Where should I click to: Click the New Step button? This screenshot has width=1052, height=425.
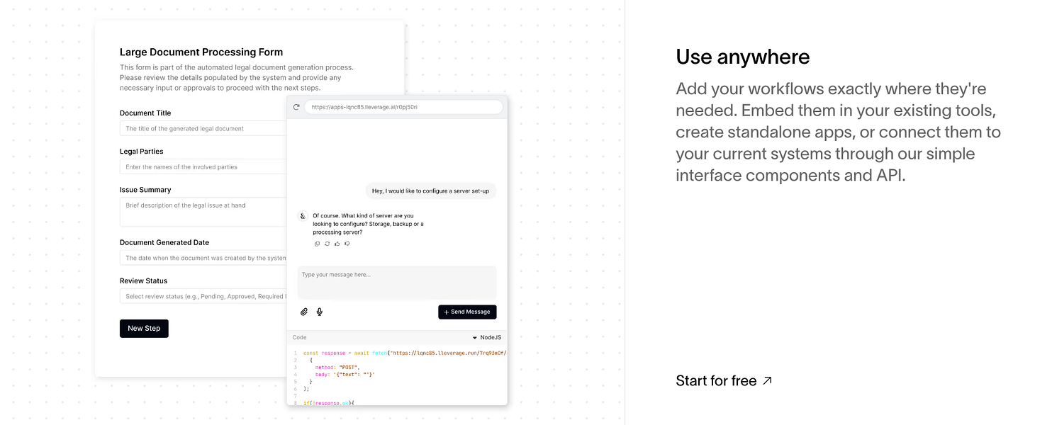point(144,329)
